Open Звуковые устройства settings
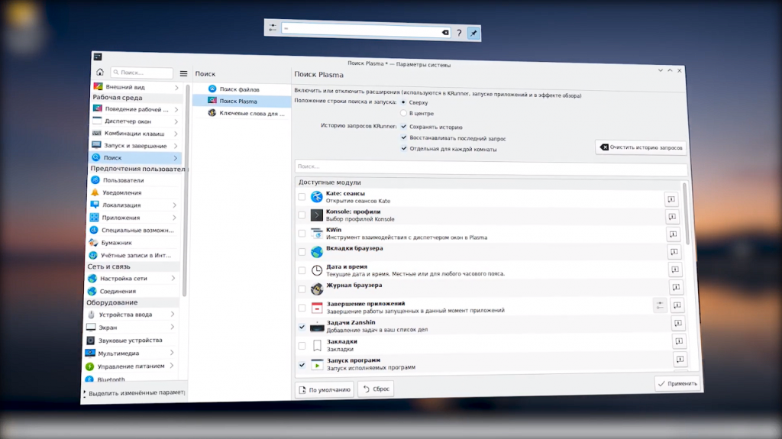The height and width of the screenshot is (439, 782). 131,341
